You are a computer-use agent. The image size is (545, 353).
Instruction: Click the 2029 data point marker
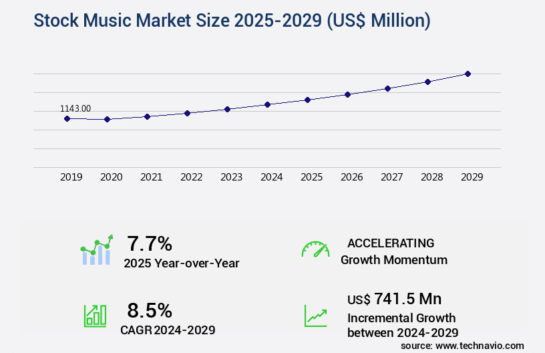(x=468, y=74)
